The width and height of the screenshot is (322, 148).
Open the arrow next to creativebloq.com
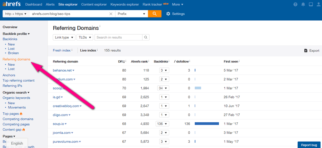pos(81,106)
